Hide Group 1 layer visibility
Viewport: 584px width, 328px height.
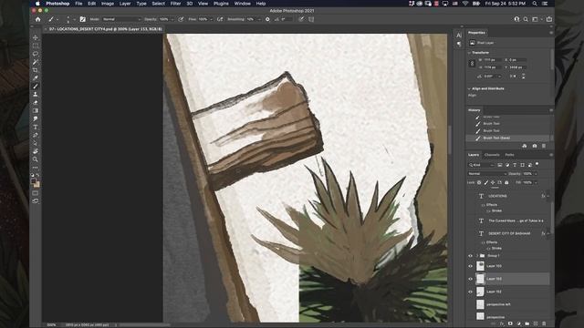pos(470,256)
